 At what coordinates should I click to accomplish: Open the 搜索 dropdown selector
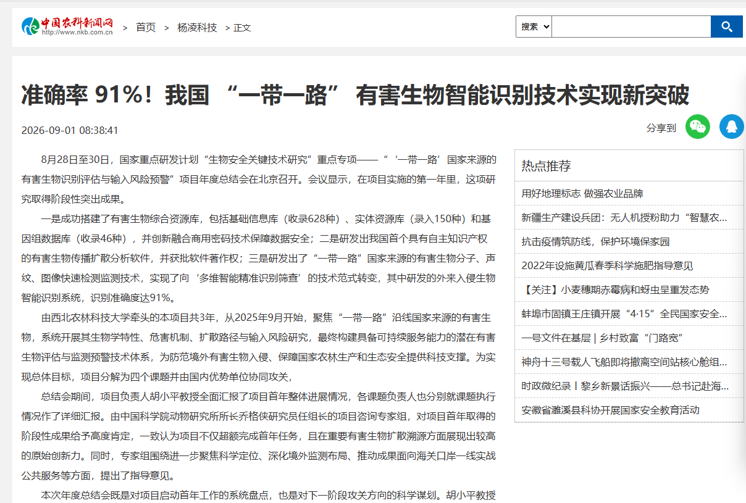pos(534,27)
